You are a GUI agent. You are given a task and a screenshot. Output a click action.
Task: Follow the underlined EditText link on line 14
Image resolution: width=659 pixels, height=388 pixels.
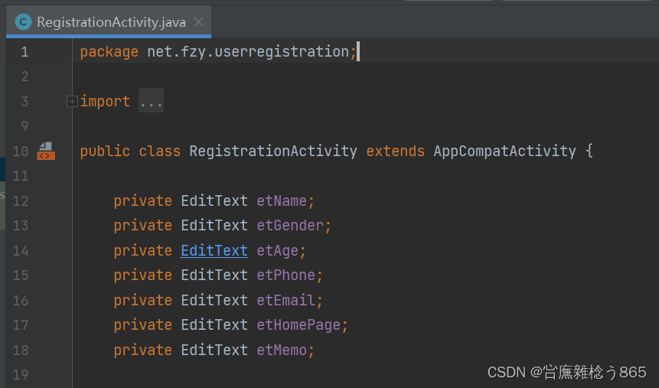(214, 250)
